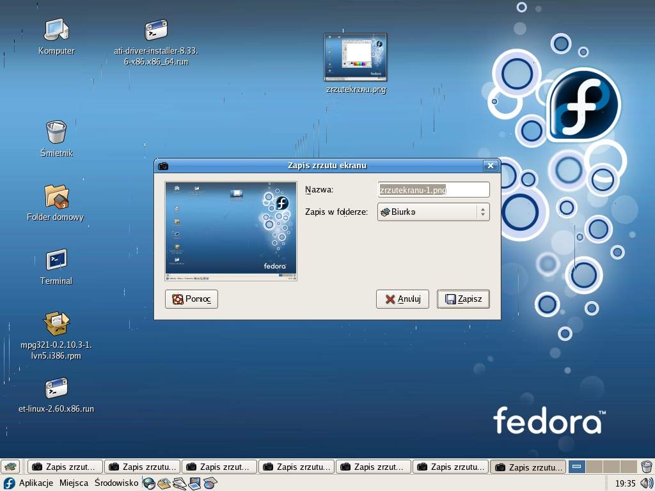Switch to the active blue workspace
Viewport: 655px width, 491px height.
pos(577,466)
